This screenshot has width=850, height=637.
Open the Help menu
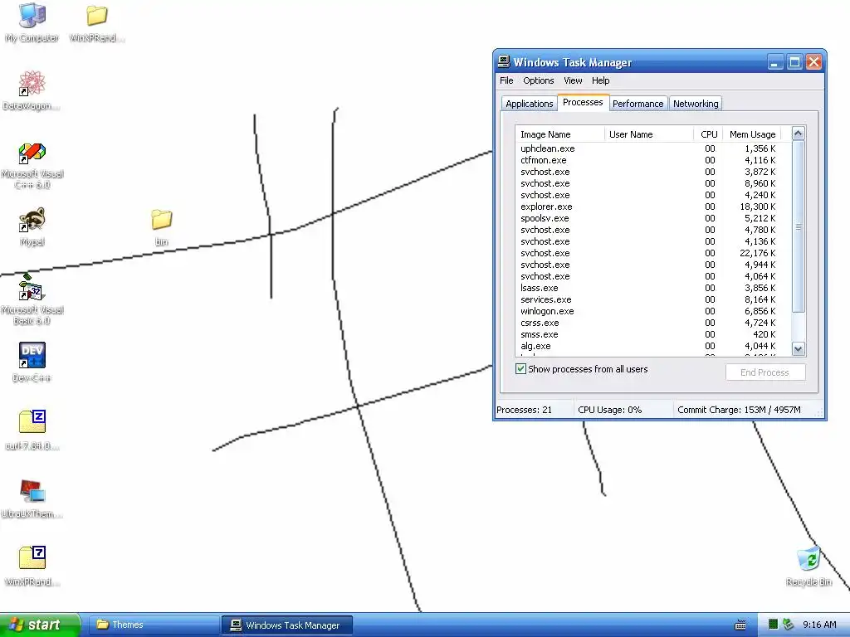click(x=600, y=80)
